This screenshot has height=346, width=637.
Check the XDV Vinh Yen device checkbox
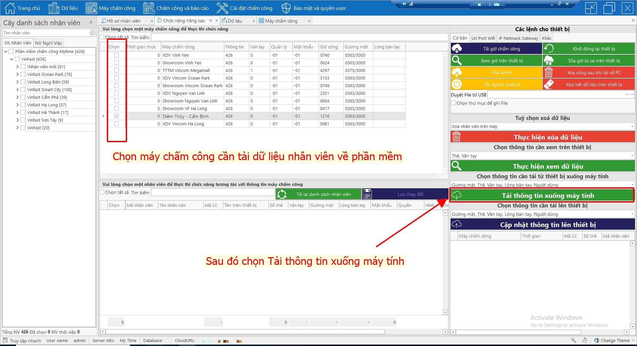tap(116, 55)
